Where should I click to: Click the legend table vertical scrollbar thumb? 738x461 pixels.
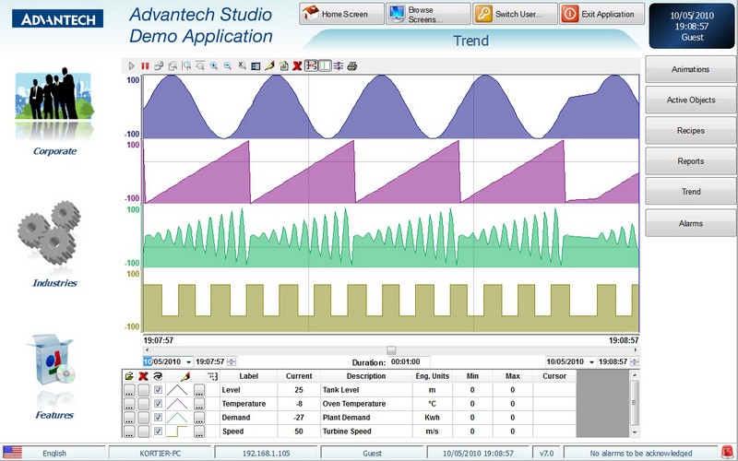coord(635,403)
